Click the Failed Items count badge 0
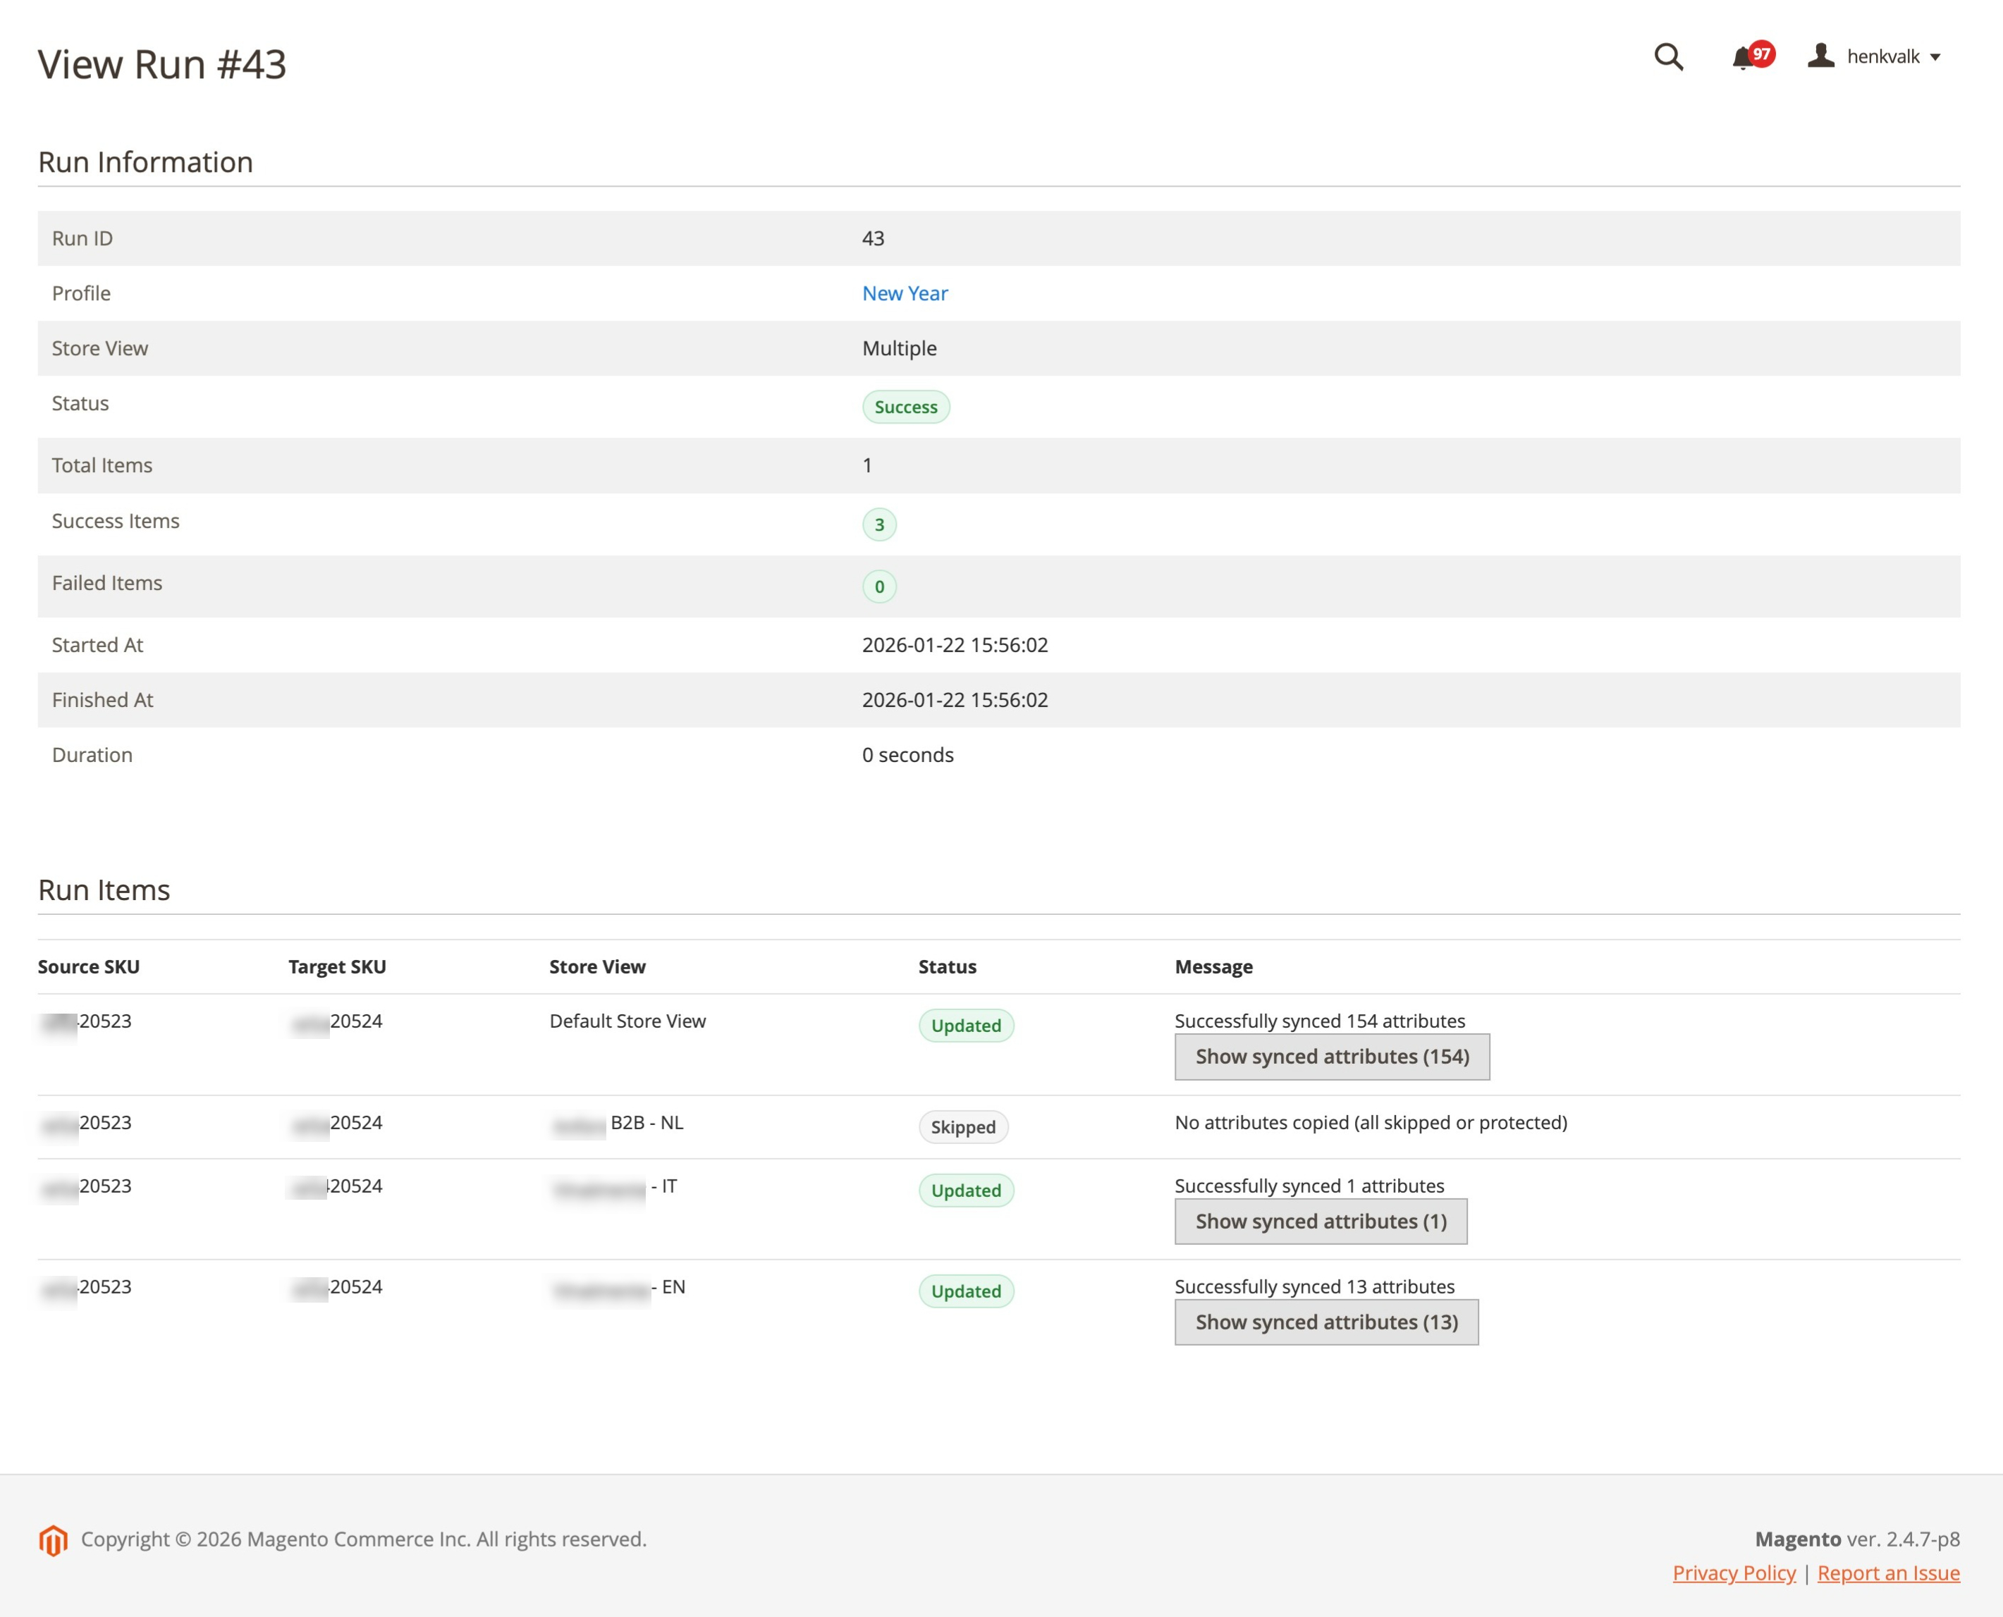 [x=878, y=586]
